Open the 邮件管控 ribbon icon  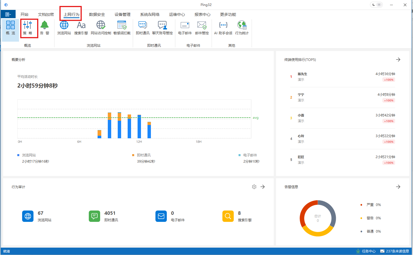[202, 28]
